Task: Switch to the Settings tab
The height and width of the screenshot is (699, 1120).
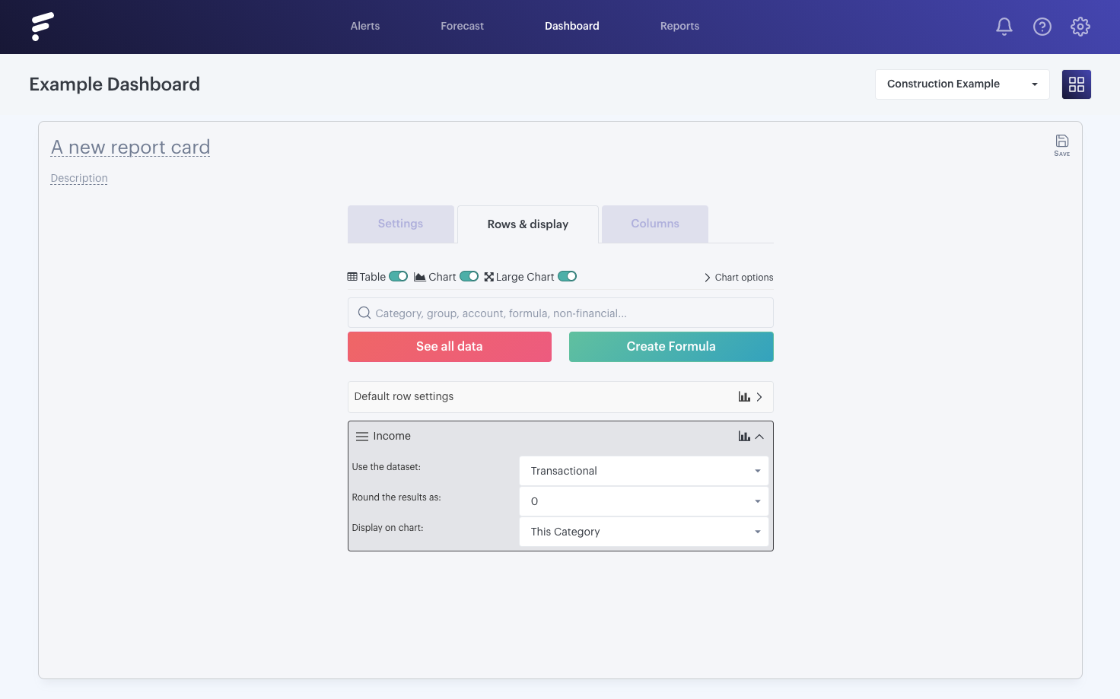Action: click(401, 224)
